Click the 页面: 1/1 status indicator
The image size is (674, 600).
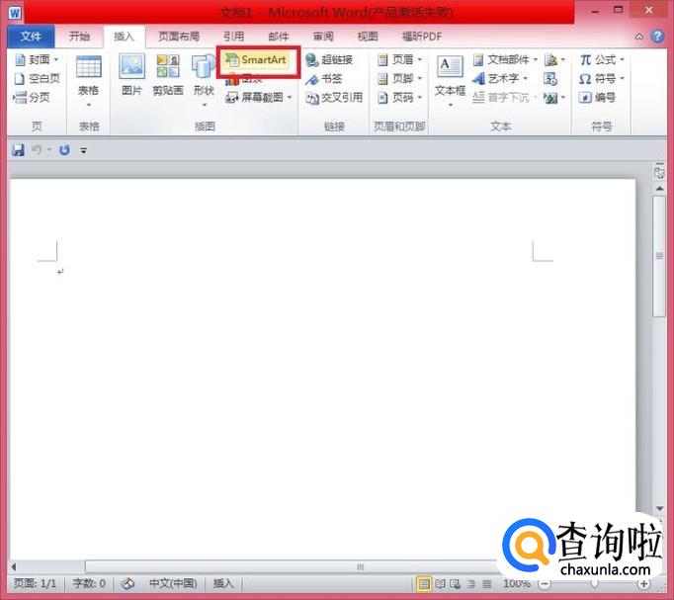(x=36, y=583)
